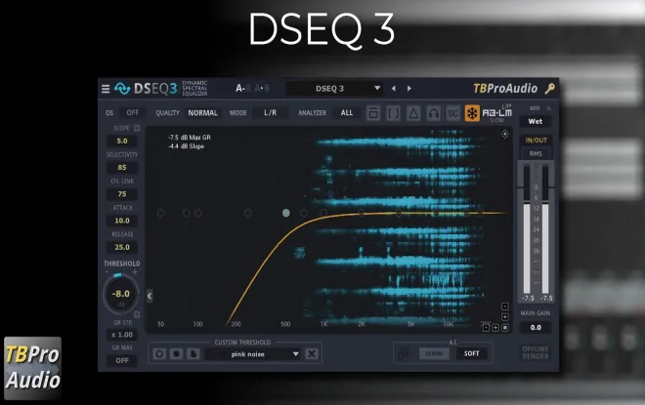Image resolution: width=645 pixels, height=405 pixels.
Task: Enable the delta triangle monitoring icon
Action: click(x=413, y=113)
